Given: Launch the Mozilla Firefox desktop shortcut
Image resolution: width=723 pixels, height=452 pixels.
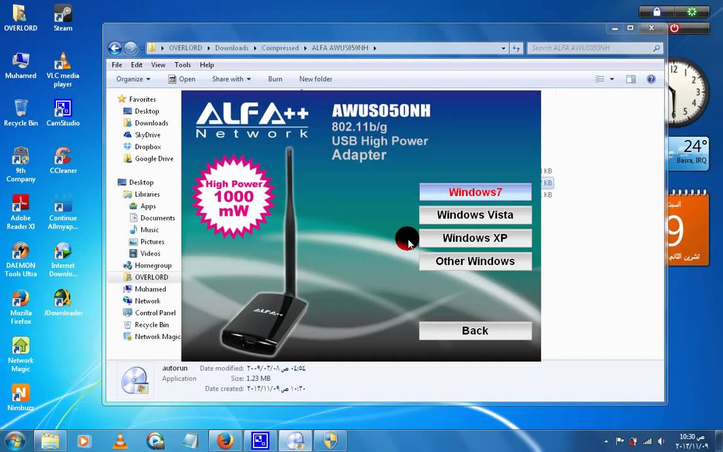Looking at the screenshot, I should (x=20, y=307).
